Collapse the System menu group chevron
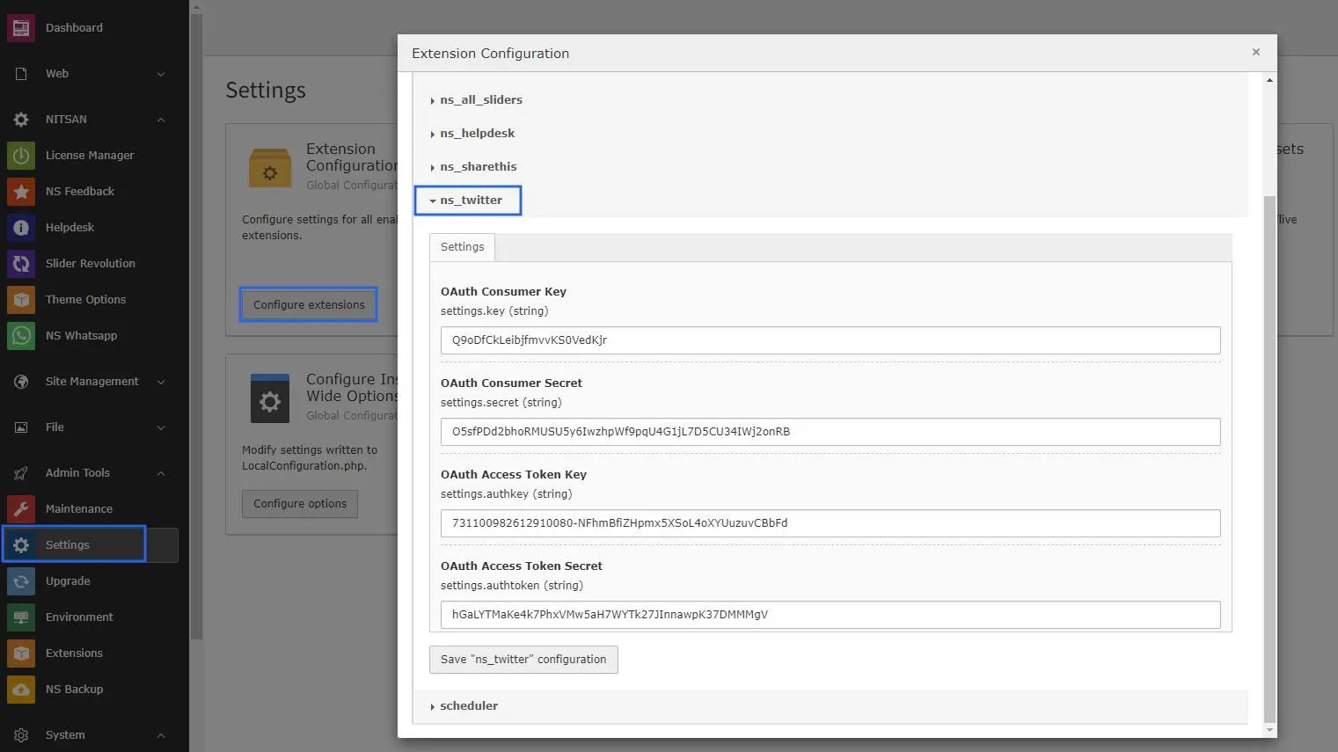Image resolution: width=1338 pixels, height=752 pixels. pyautogui.click(x=161, y=735)
